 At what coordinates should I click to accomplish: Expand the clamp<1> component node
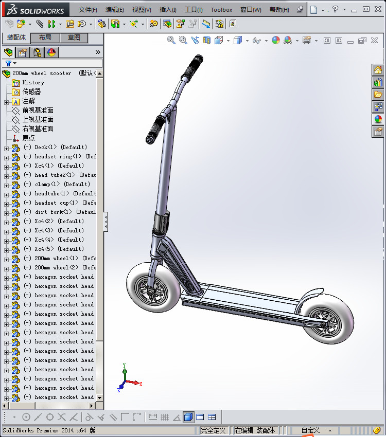(6, 186)
